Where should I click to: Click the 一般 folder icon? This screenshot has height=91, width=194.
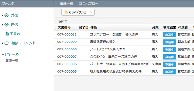pyautogui.click(x=8, y=55)
